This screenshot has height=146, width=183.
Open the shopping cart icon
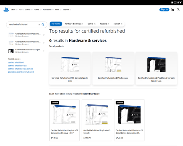(173, 10)
